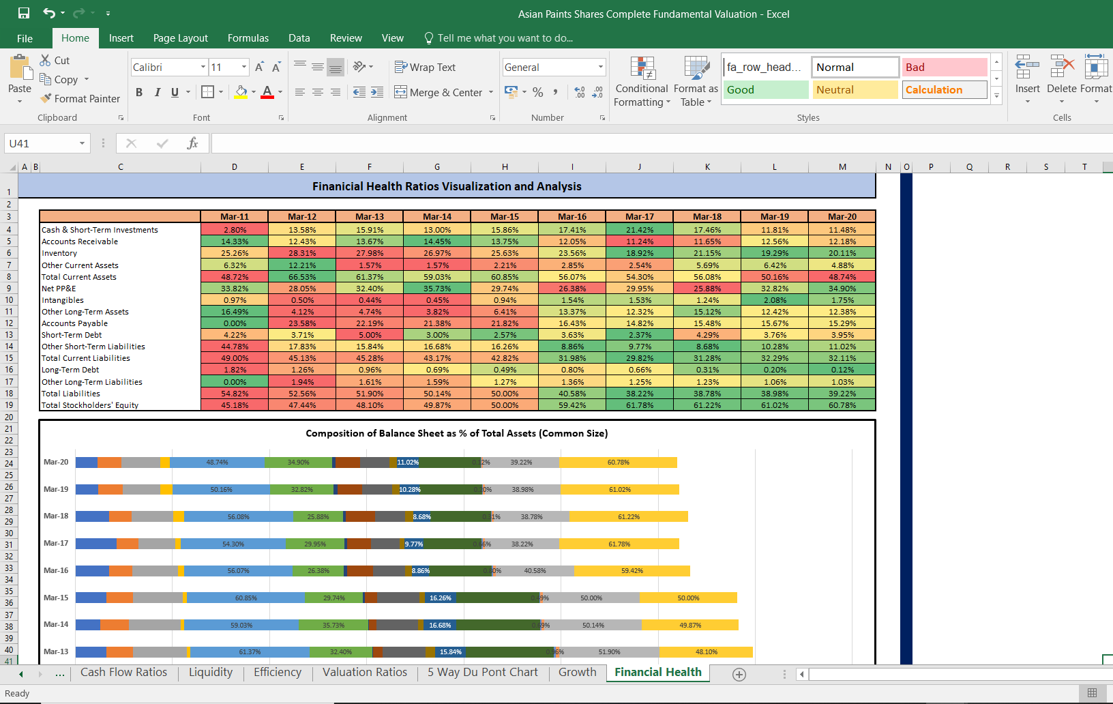This screenshot has height=704, width=1113.
Task: Open the General number format dropdown
Action: (601, 67)
